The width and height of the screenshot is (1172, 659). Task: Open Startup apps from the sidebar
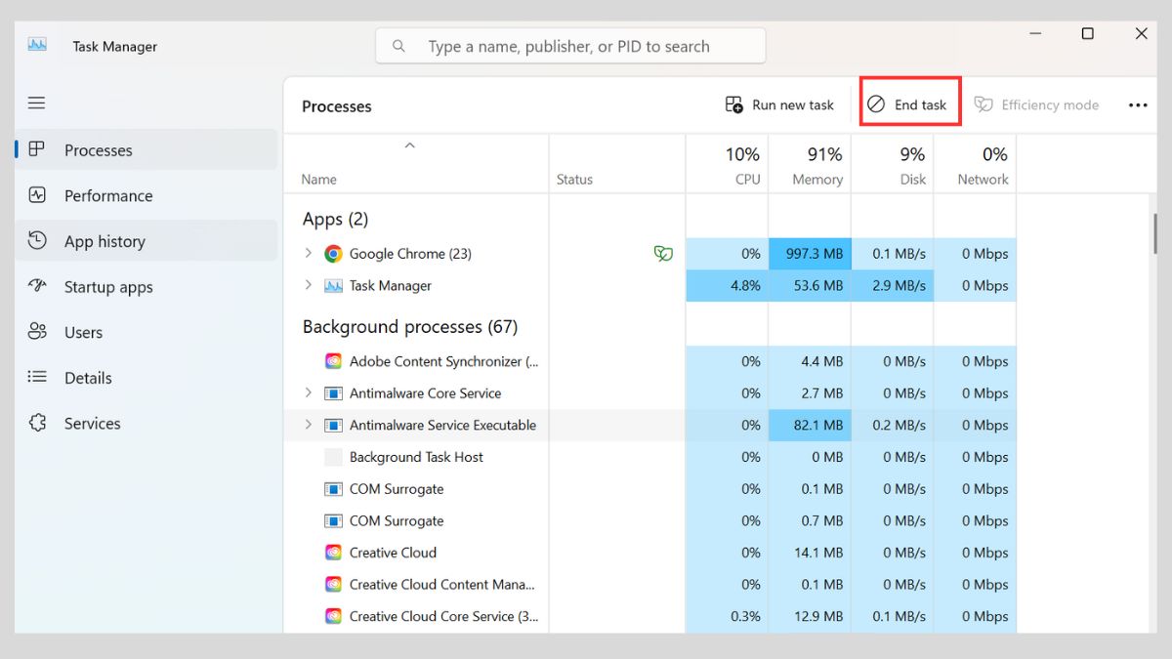(x=107, y=287)
